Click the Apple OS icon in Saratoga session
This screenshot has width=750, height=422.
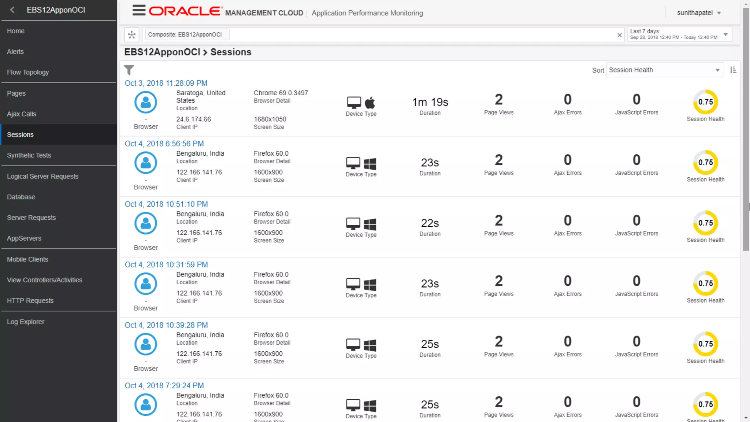tap(370, 103)
